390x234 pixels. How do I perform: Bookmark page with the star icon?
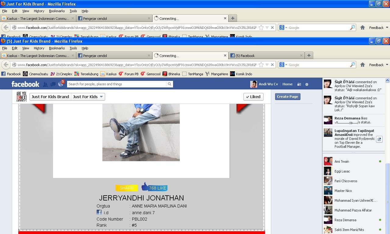click(x=261, y=65)
